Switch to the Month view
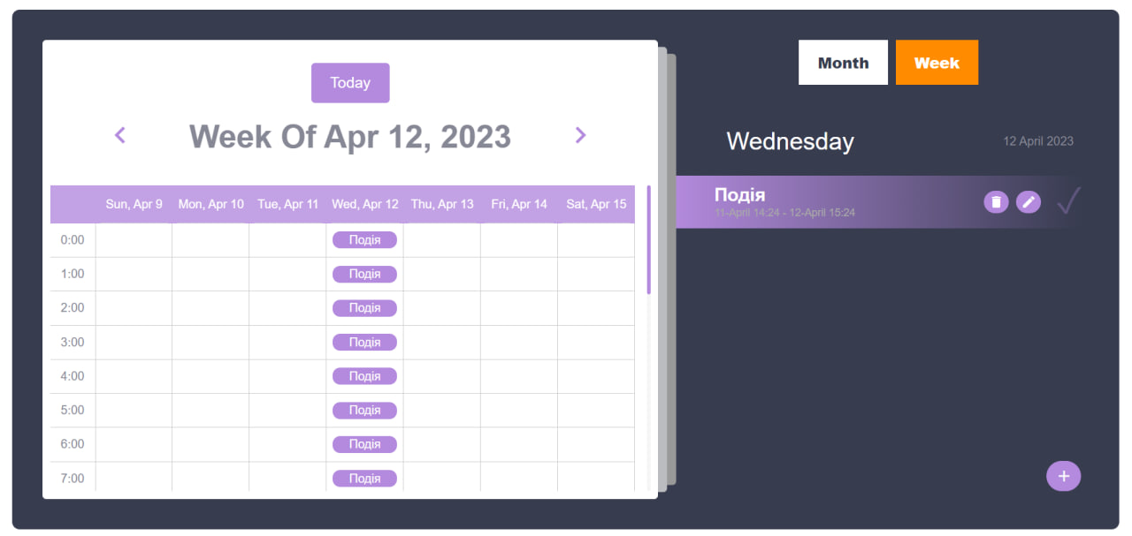 (x=843, y=62)
